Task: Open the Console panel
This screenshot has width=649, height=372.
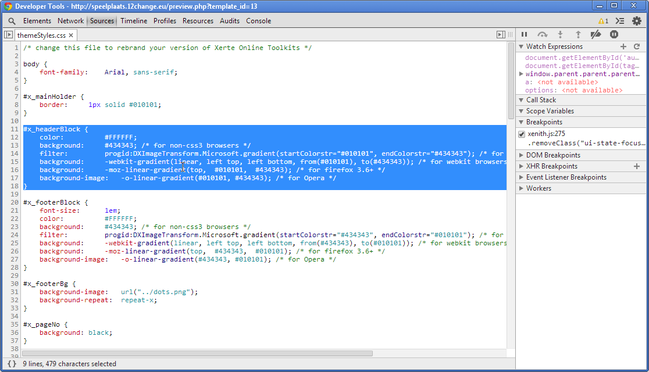Action: (258, 21)
